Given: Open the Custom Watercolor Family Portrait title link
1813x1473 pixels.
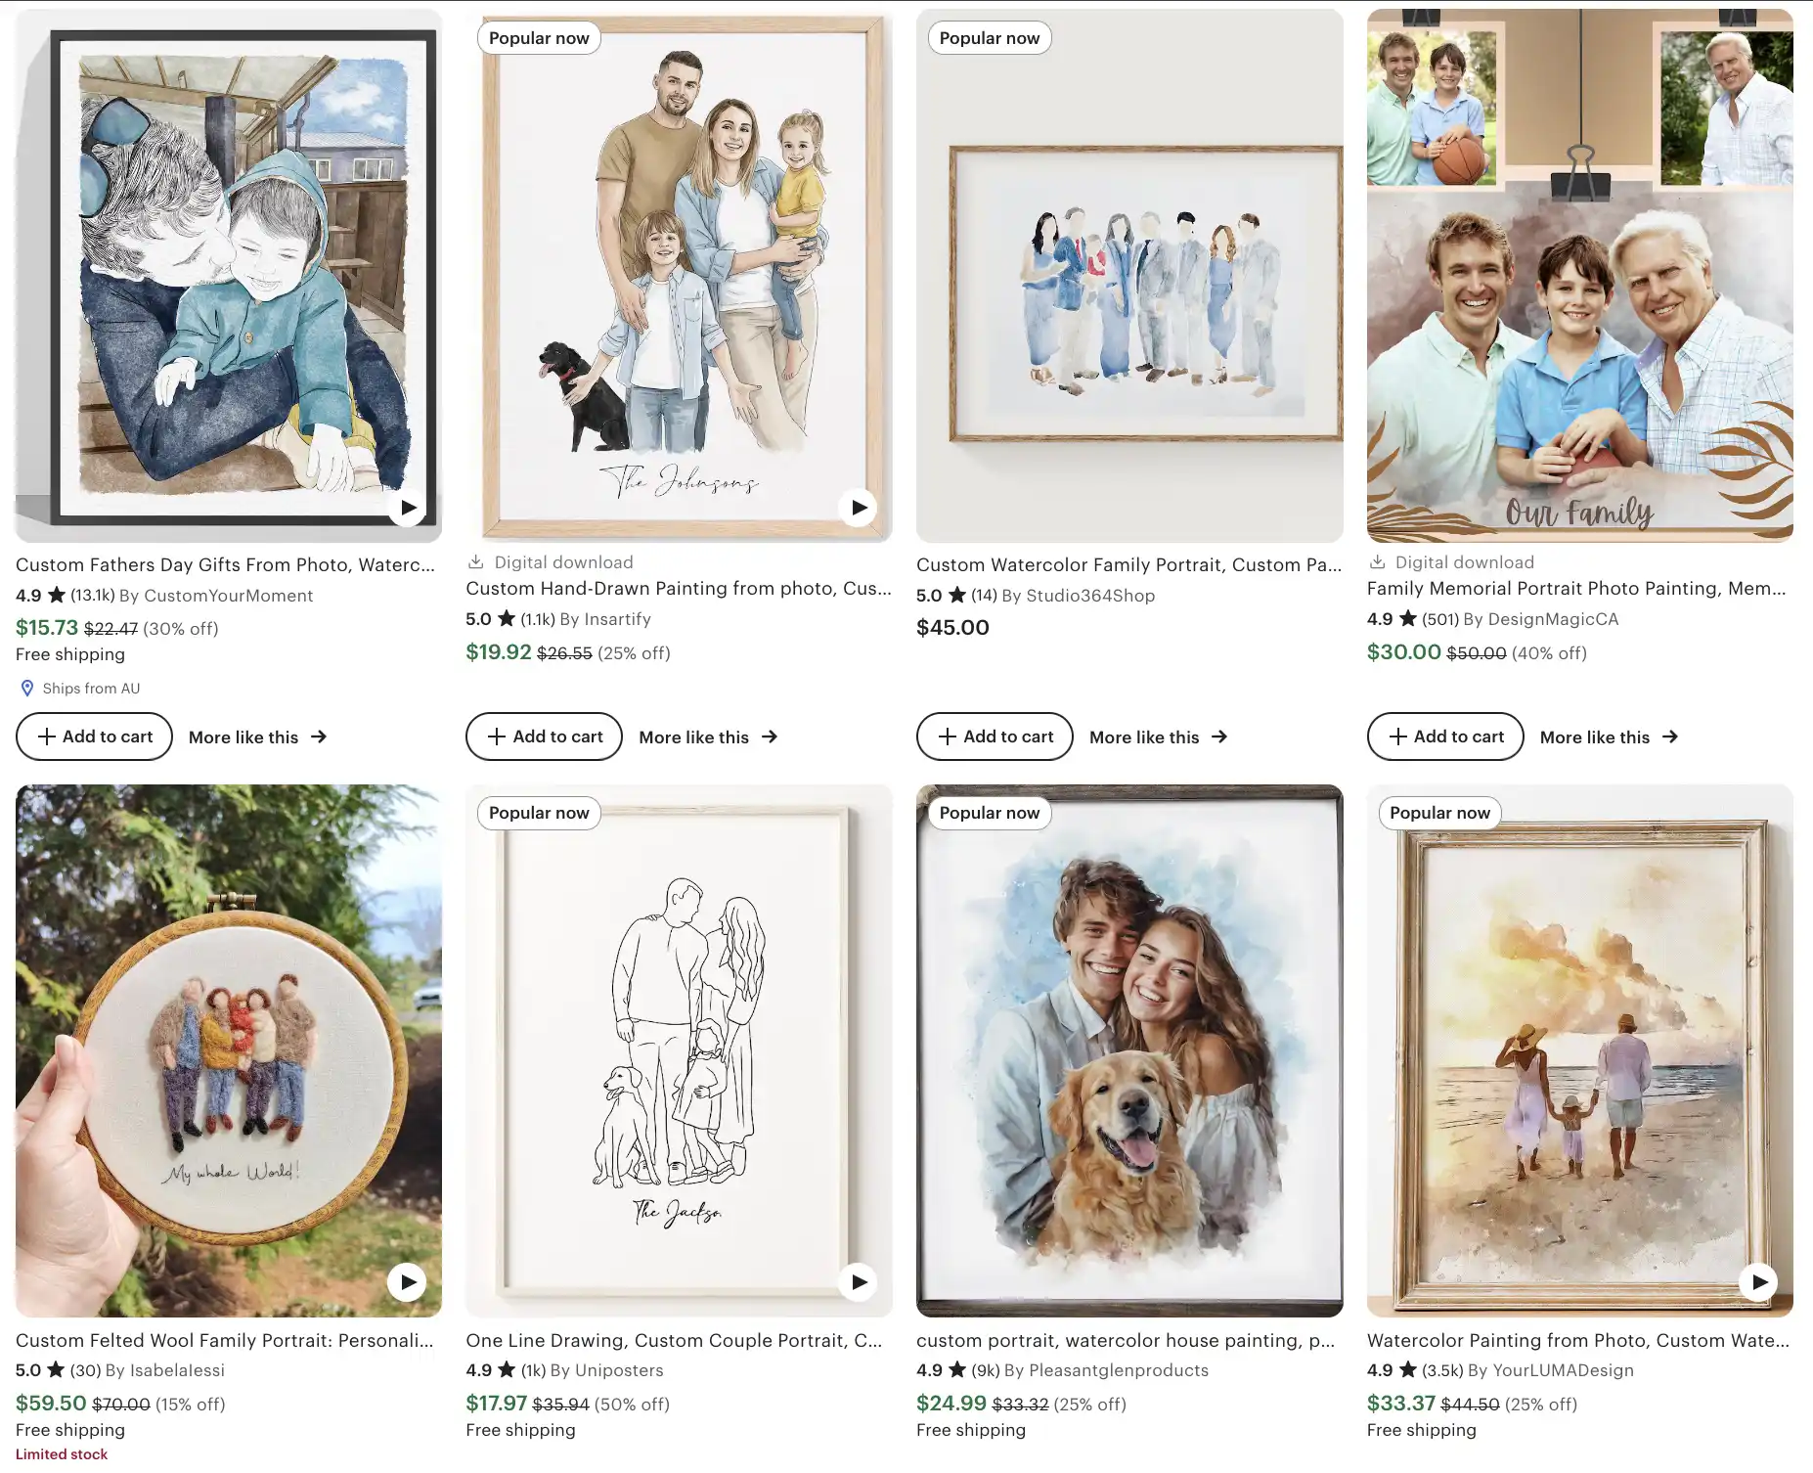Looking at the screenshot, I should (1128, 564).
